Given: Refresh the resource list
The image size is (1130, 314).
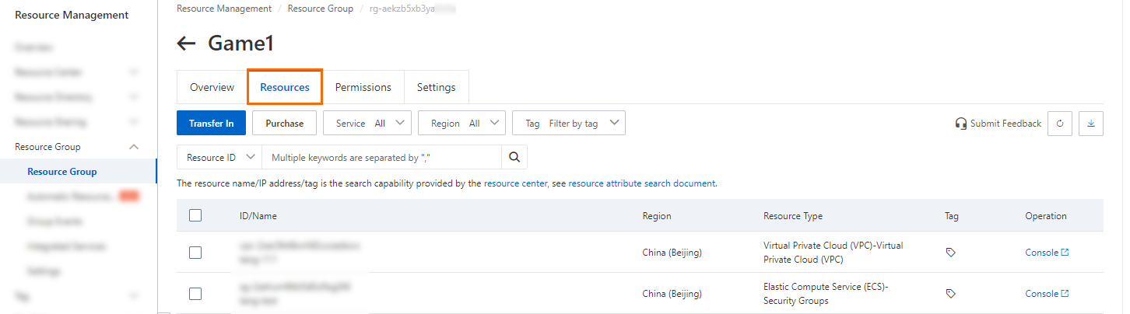Looking at the screenshot, I should 1060,124.
